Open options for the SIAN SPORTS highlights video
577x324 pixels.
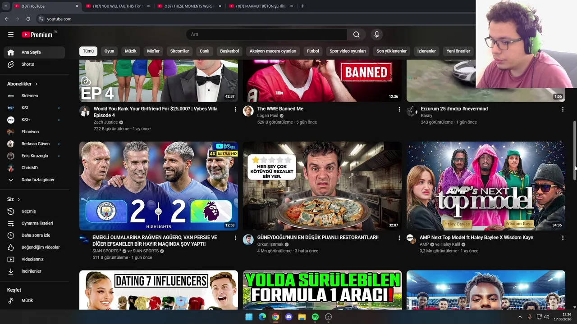[235, 238]
